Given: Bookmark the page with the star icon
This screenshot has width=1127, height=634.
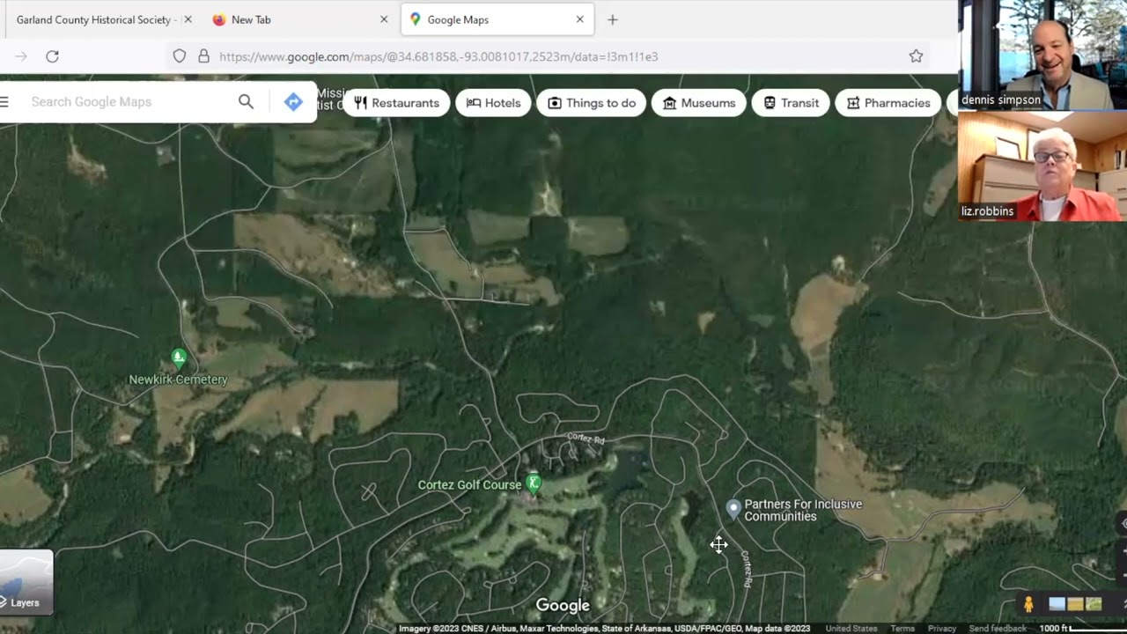Looking at the screenshot, I should tap(916, 56).
